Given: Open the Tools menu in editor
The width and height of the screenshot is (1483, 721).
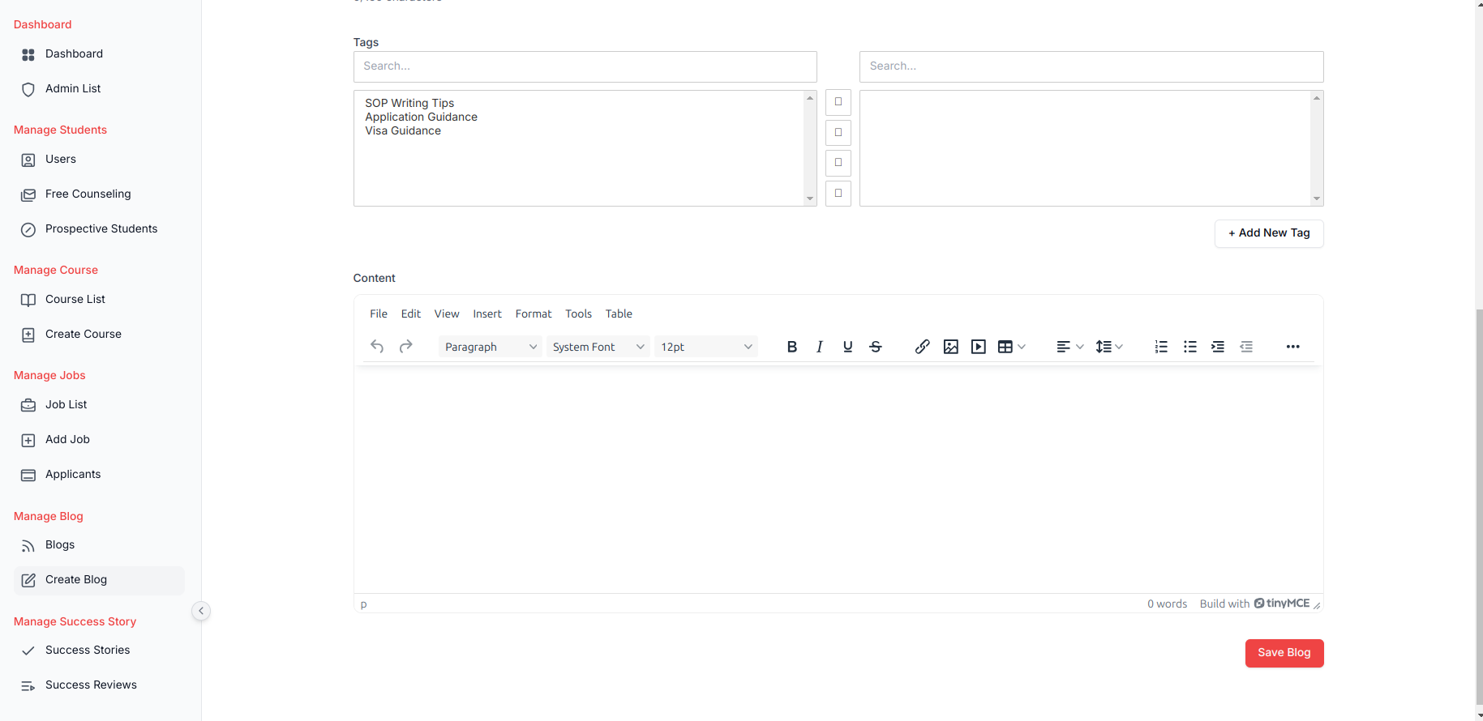Looking at the screenshot, I should tap(579, 314).
